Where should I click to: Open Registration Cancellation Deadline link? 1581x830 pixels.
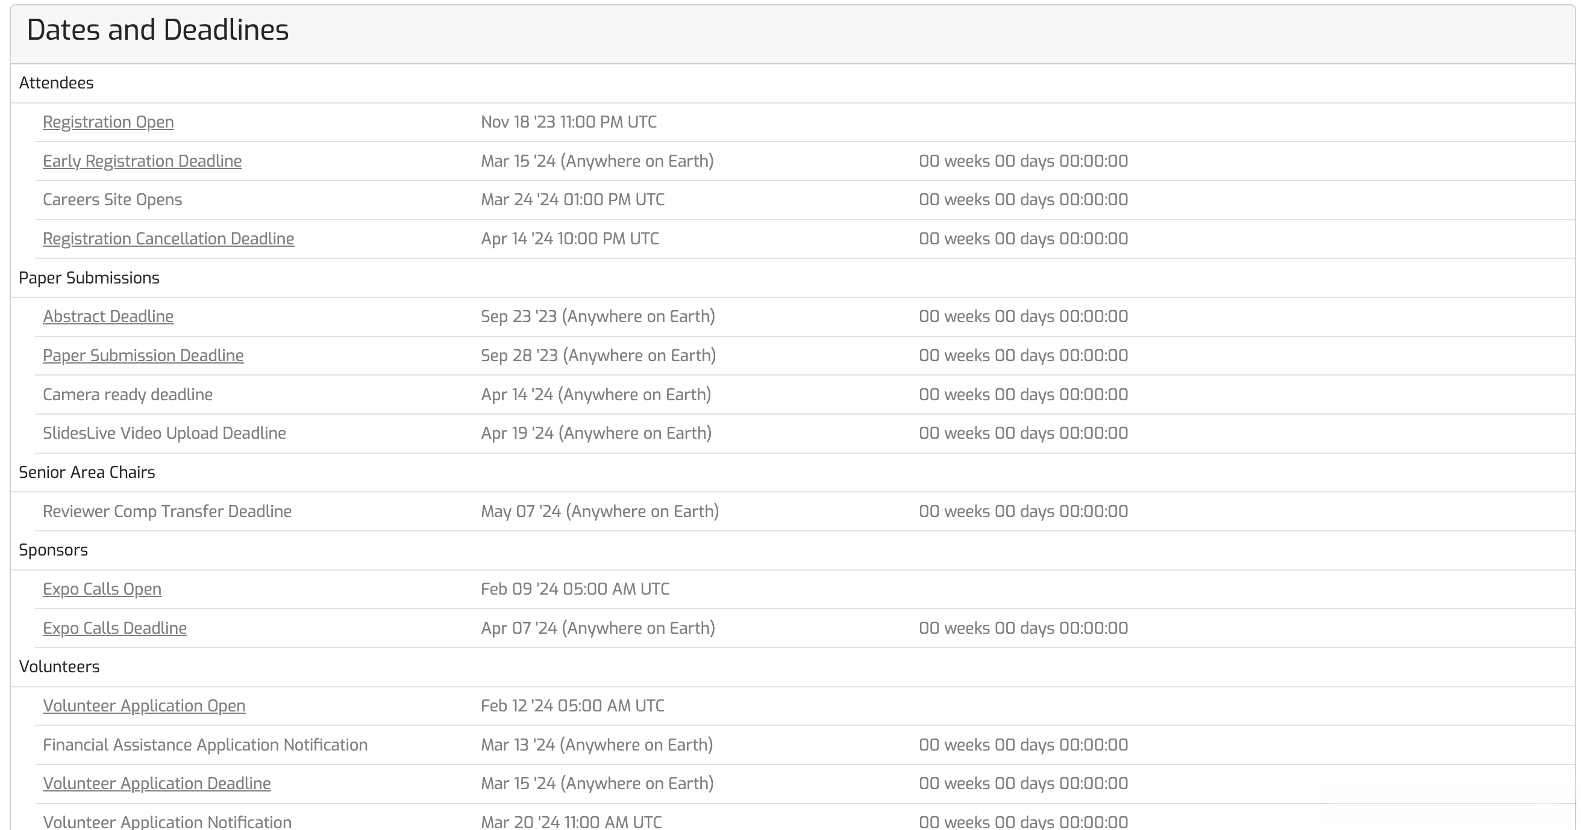point(168,238)
